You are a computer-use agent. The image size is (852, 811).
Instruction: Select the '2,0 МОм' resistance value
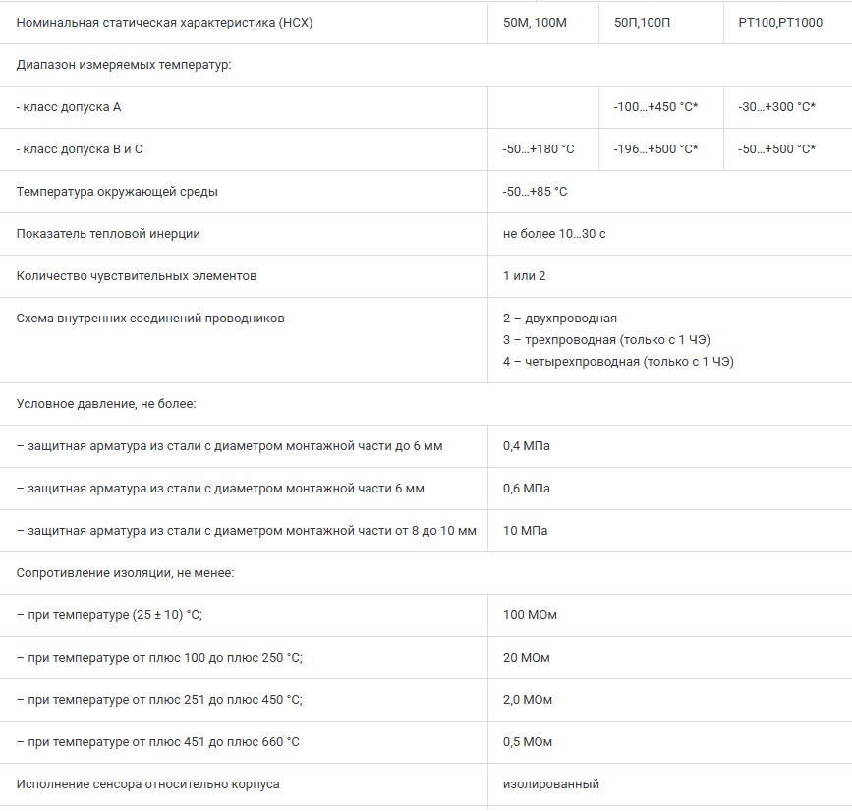pos(528,700)
